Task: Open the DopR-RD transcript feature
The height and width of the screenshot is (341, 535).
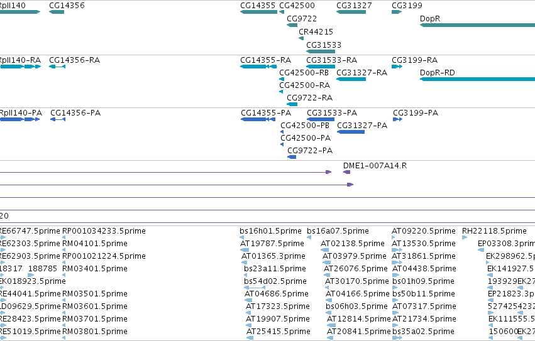Action: pyautogui.click(x=477, y=79)
